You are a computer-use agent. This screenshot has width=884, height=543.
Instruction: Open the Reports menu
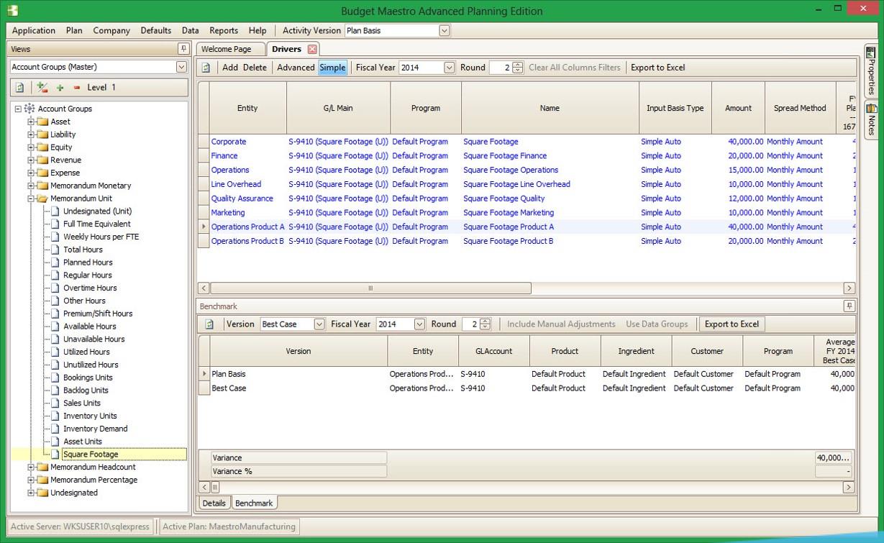click(224, 30)
